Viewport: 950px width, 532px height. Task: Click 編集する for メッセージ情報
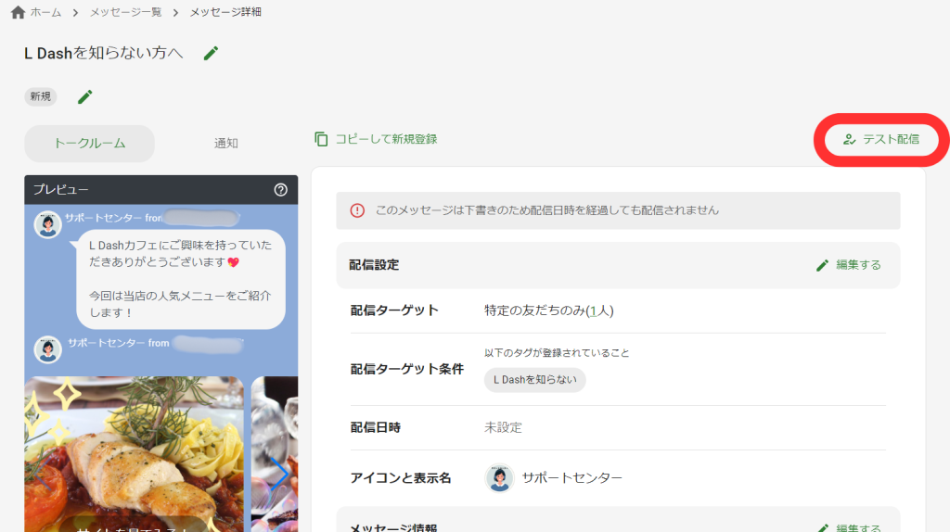[x=849, y=527]
